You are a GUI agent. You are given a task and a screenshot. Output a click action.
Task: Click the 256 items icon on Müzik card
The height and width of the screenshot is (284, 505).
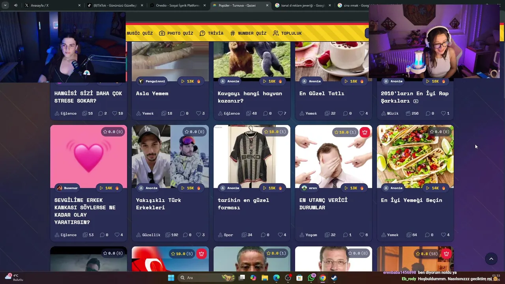point(412,113)
